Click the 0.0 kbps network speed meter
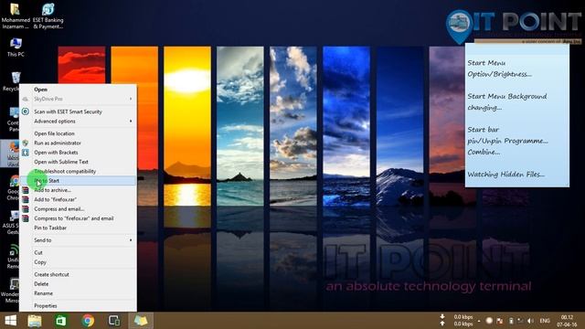This screenshot has width=585, height=329. pos(463,321)
